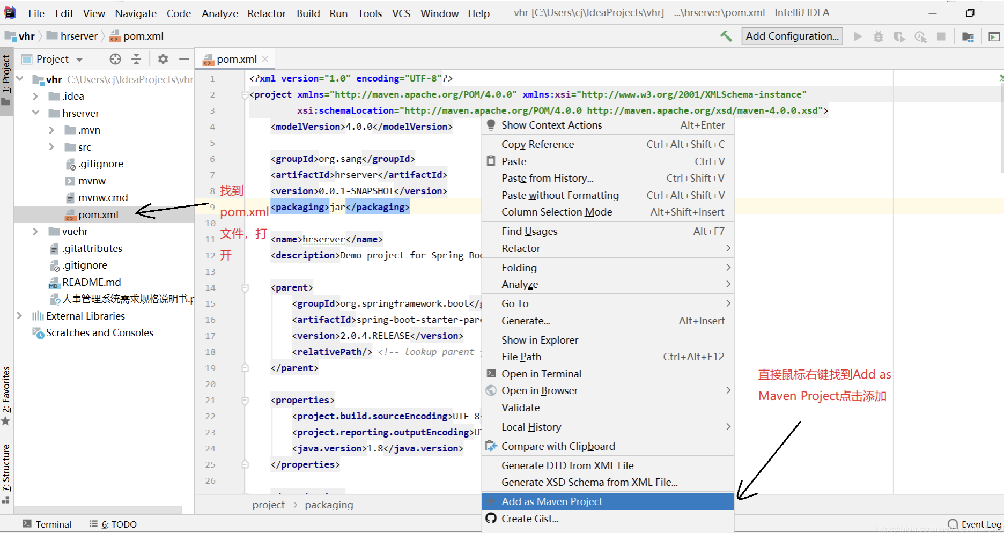The height and width of the screenshot is (533, 1004).
Task: Select the Debug bug icon
Action: pyautogui.click(x=878, y=36)
